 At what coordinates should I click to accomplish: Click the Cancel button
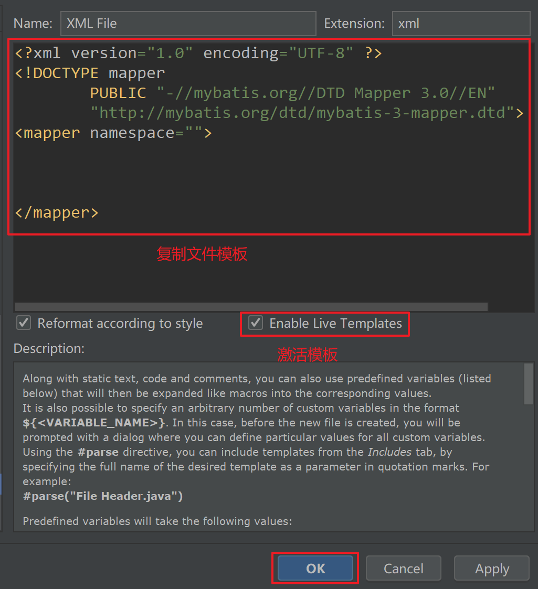404,569
